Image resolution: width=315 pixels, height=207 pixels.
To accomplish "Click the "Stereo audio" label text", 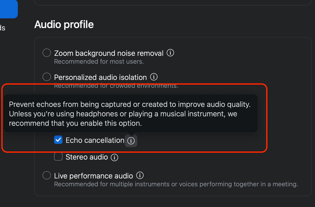I will click(x=87, y=157).
